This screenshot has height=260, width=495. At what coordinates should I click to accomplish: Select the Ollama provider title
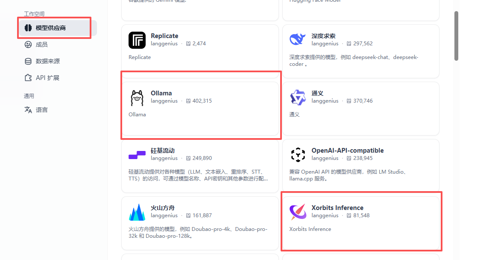(x=161, y=93)
